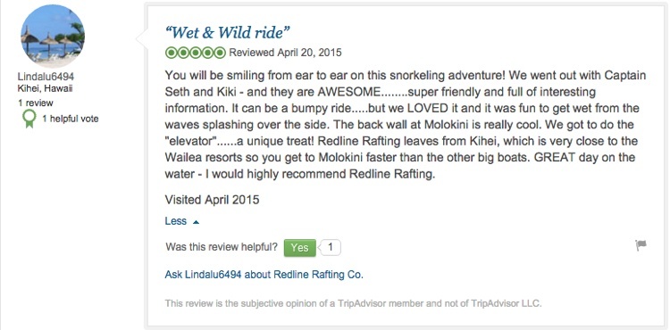
Task: Click the green helpful vote badge icon
Action: [29, 119]
